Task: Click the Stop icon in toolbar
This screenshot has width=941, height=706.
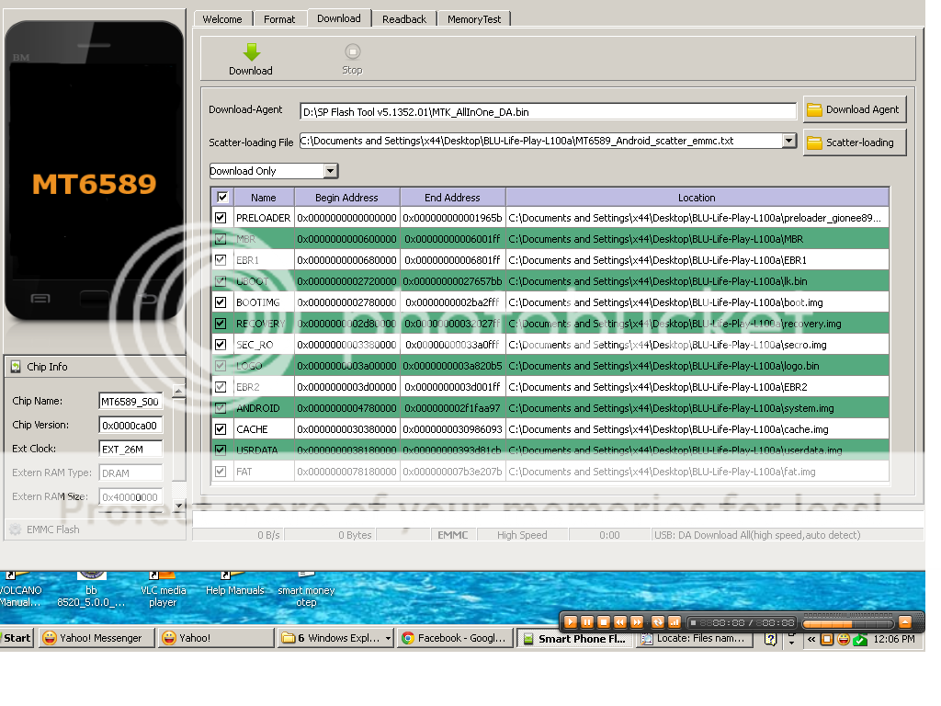Action: pos(352,52)
